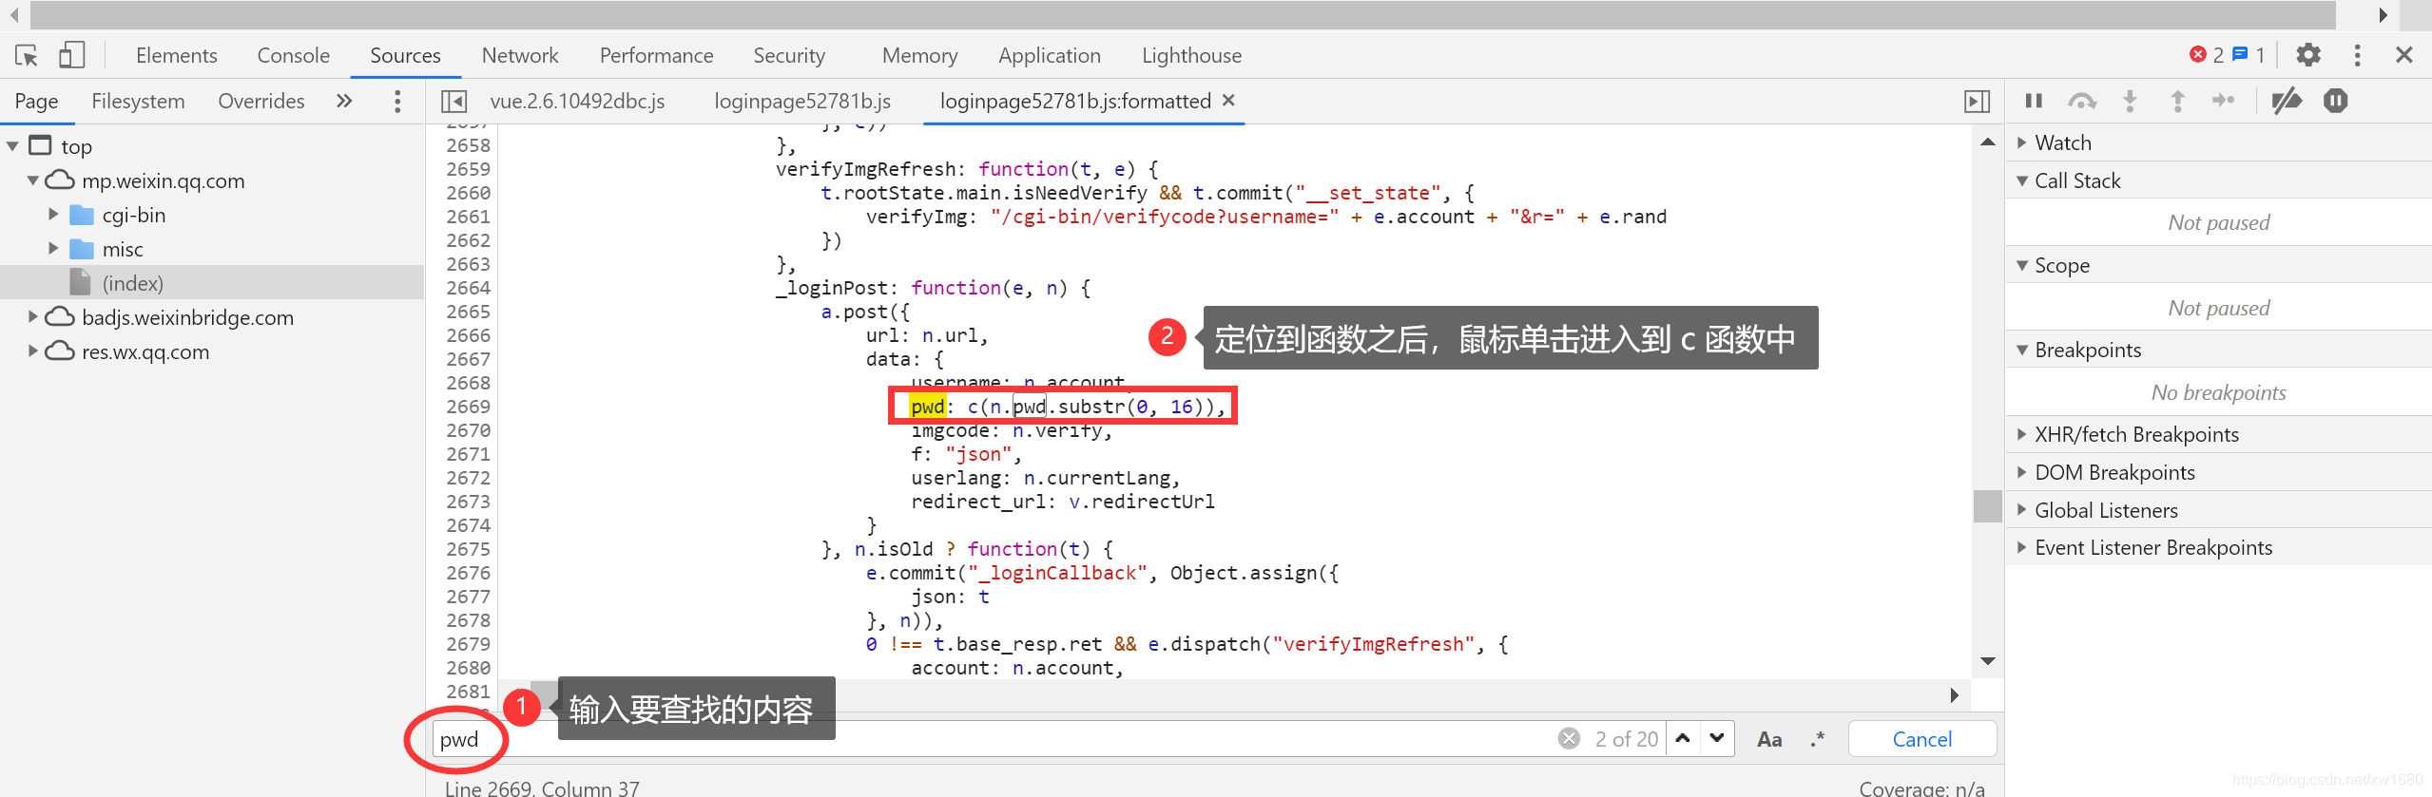Switch to the Console panel
2432x797 pixels.
[x=294, y=55]
